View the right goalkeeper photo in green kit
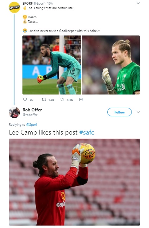The height and width of the screenshot is (228, 149). point(111,65)
